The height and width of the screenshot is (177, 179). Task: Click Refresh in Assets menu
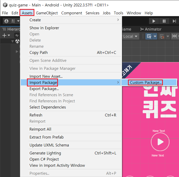point(71,115)
